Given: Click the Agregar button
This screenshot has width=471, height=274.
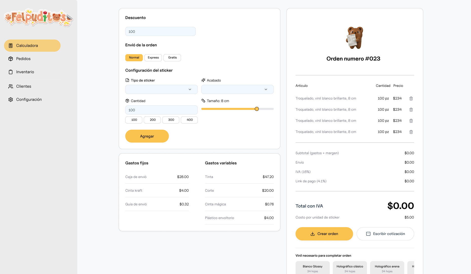Looking at the screenshot, I should (x=147, y=136).
